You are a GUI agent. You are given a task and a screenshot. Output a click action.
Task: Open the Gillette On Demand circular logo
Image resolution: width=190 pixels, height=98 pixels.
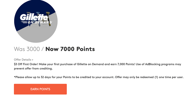36,21
